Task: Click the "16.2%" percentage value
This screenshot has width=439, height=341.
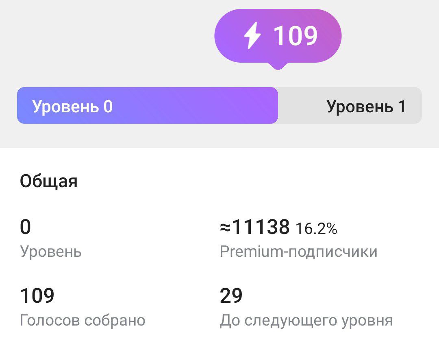Action: coord(316,229)
